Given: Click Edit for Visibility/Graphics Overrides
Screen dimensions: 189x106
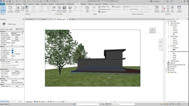Looking at the screenshot, I should click(17, 37).
